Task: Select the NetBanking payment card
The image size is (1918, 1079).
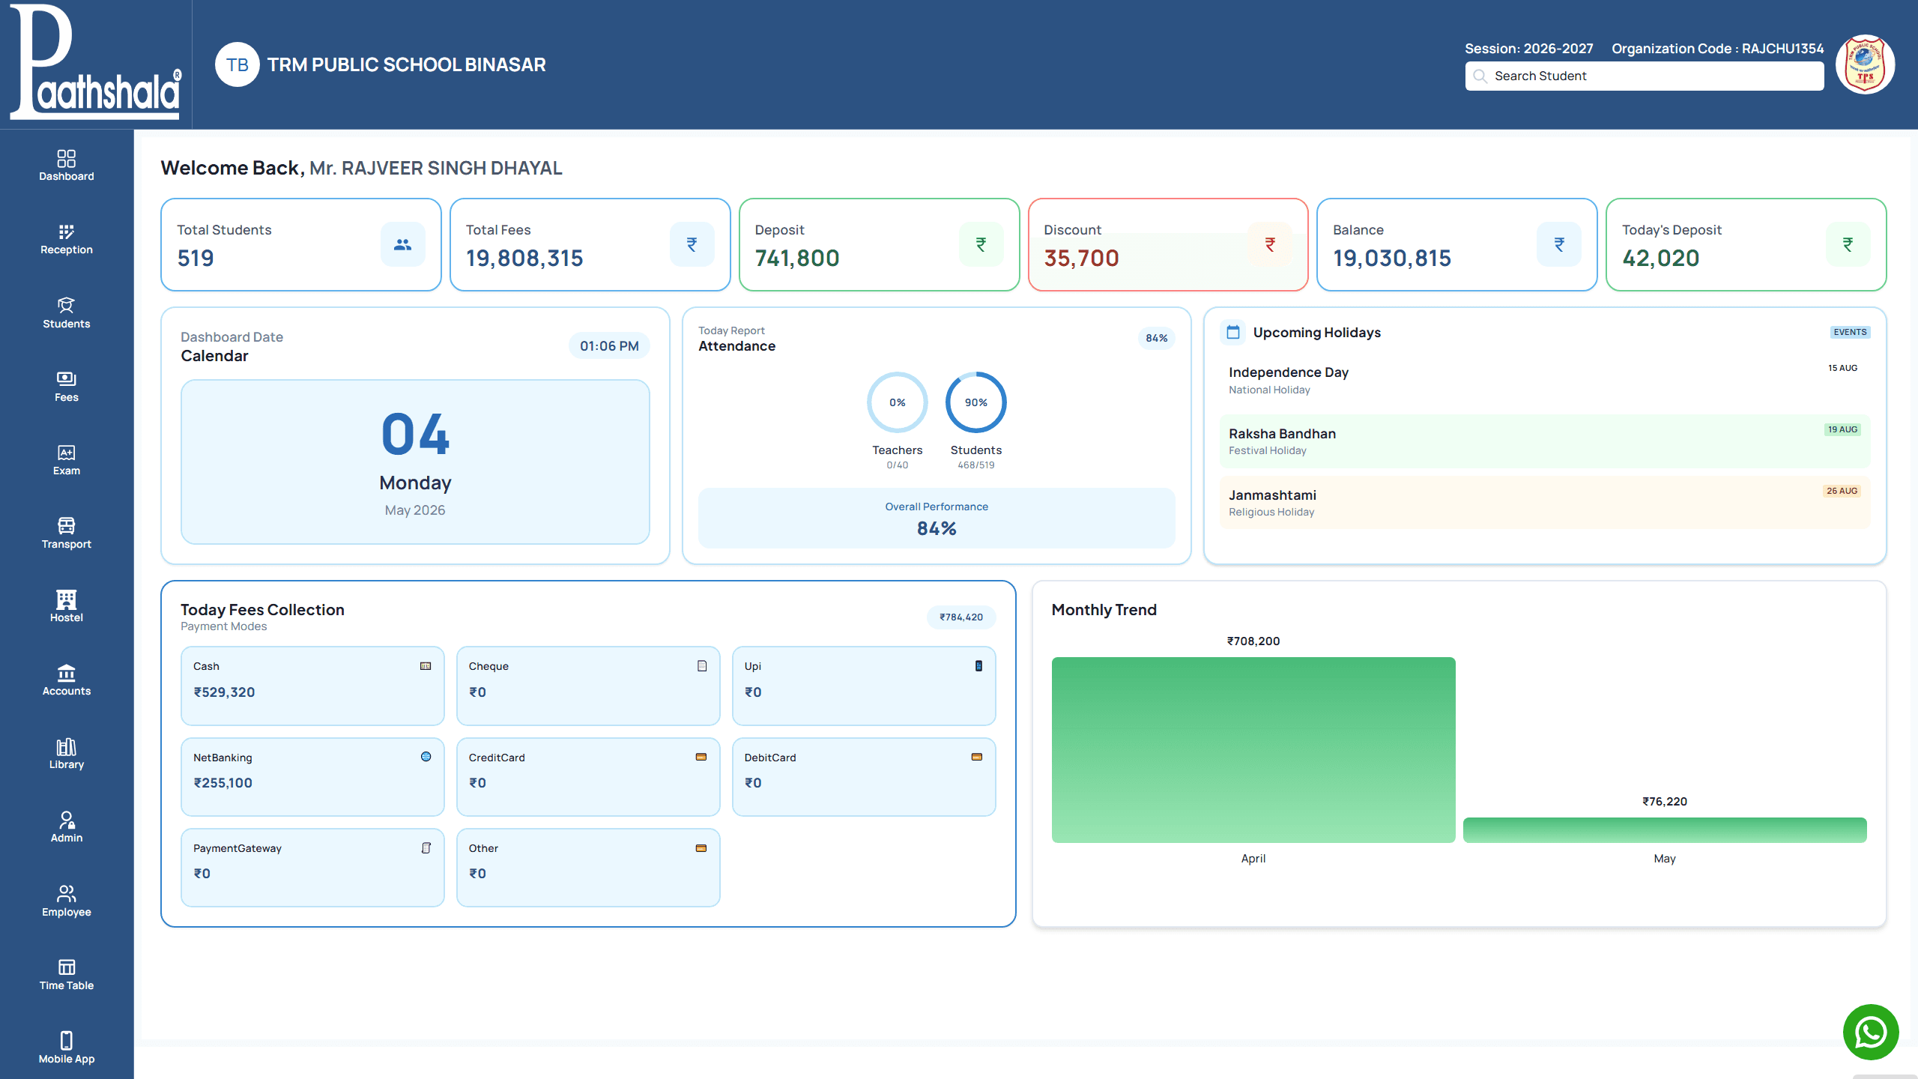Action: click(312, 776)
